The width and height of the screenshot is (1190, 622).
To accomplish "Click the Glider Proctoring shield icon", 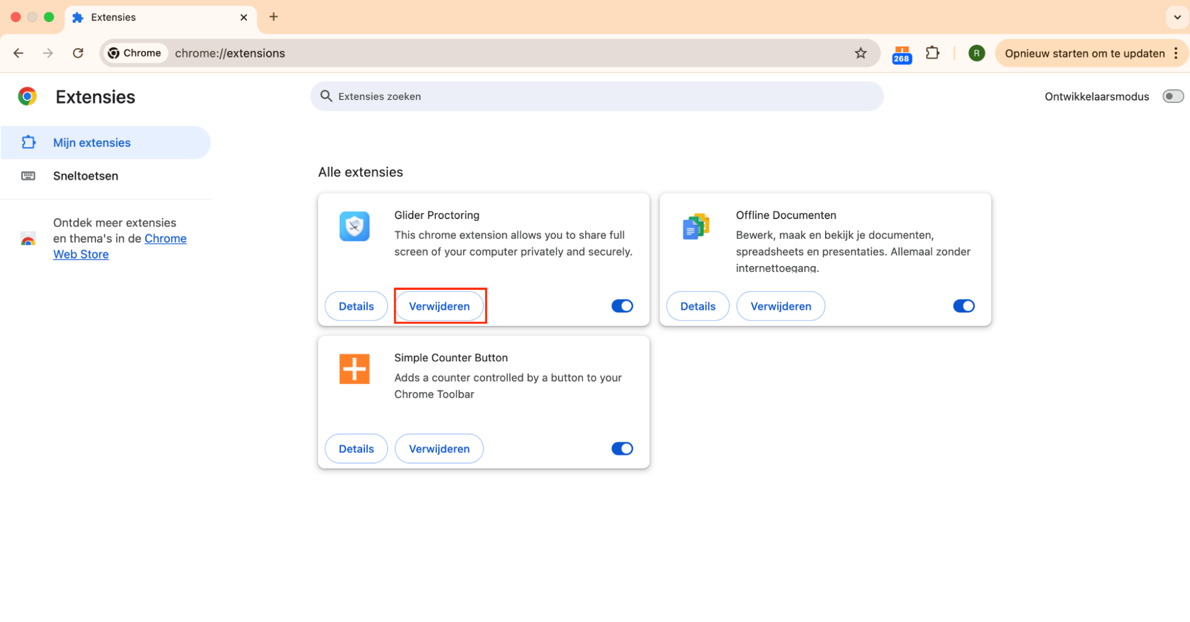I will [354, 226].
